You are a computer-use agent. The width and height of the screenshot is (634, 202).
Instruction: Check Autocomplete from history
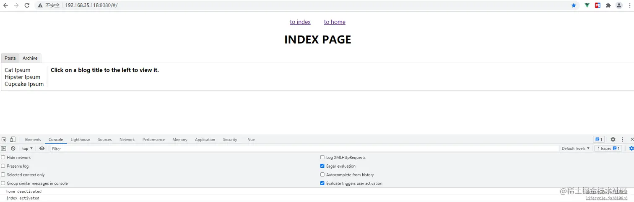(322, 175)
